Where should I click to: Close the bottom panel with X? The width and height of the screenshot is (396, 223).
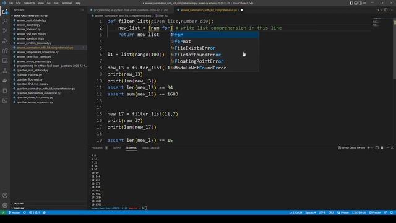tap(392, 147)
